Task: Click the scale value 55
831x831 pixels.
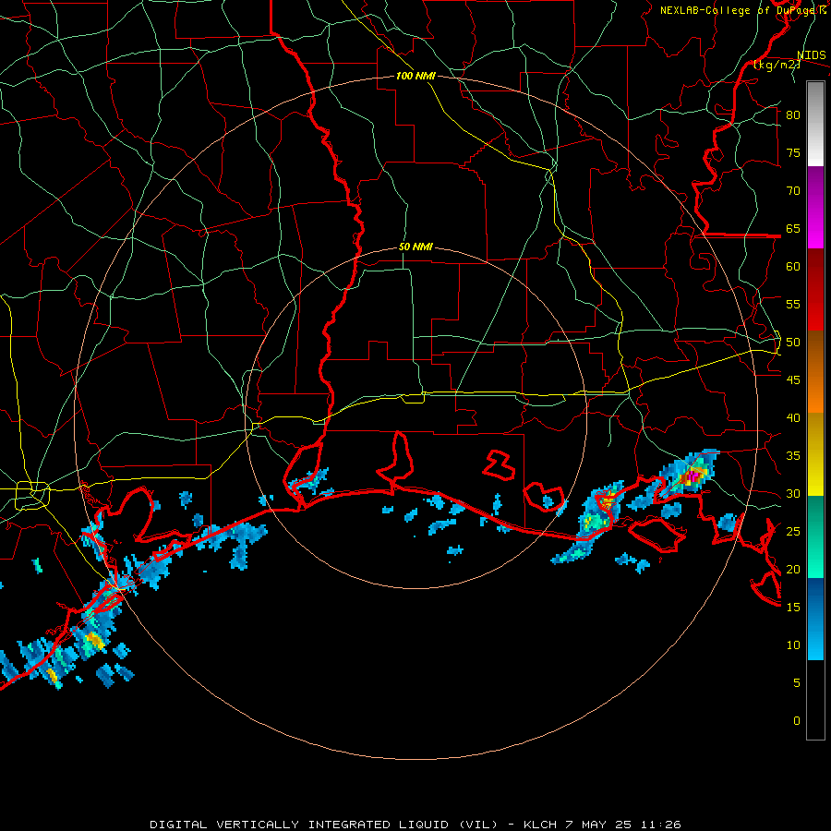Action: click(793, 305)
